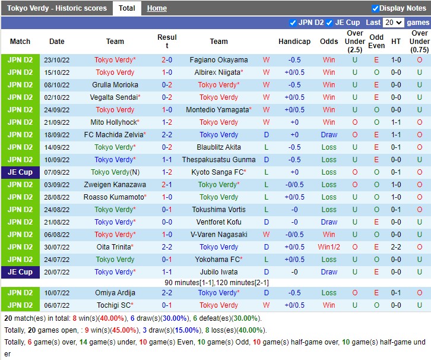Screen dimensions: 431x360
Task: Switch to the Total tab
Action: [126, 8]
